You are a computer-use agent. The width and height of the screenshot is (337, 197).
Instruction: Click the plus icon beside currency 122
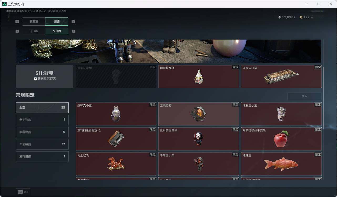(x=312, y=17)
